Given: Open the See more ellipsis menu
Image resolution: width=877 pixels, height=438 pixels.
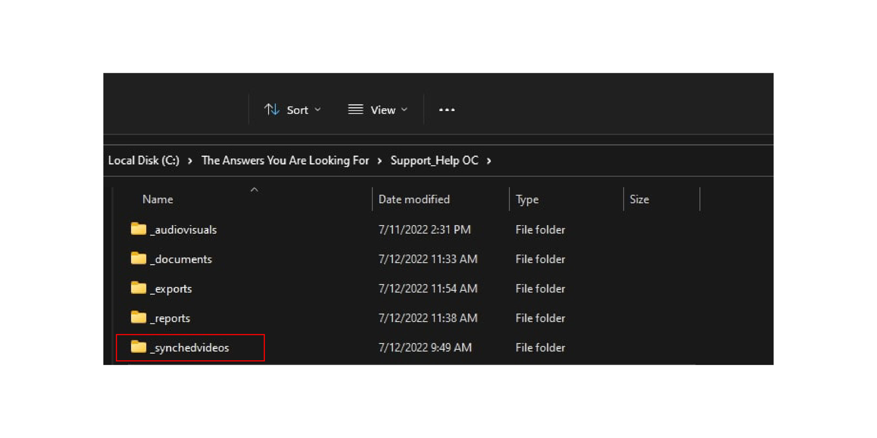Looking at the screenshot, I should coord(447,109).
